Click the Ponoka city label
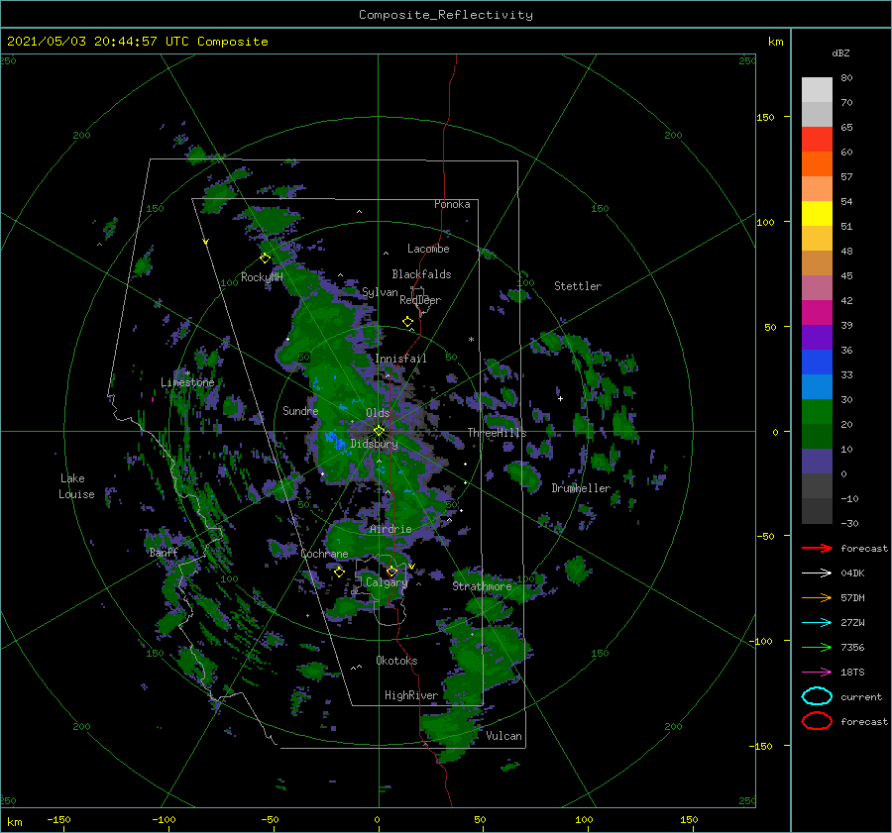892x833 pixels. coord(452,204)
